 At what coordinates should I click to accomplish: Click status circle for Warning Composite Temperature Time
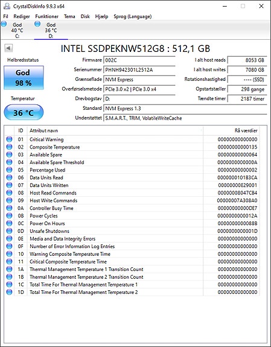[x=9, y=254]
